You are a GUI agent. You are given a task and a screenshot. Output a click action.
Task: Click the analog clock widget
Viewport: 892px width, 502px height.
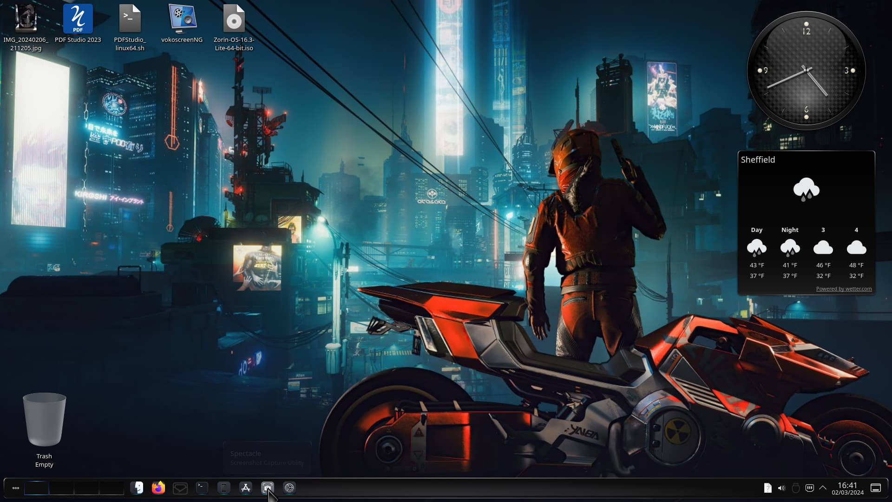point(806,71)
